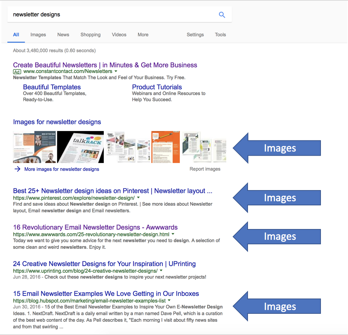Click the Ad badge next to constantcontact.com
This screenshot has height=335, width=348.
click(x=17, y=72)
